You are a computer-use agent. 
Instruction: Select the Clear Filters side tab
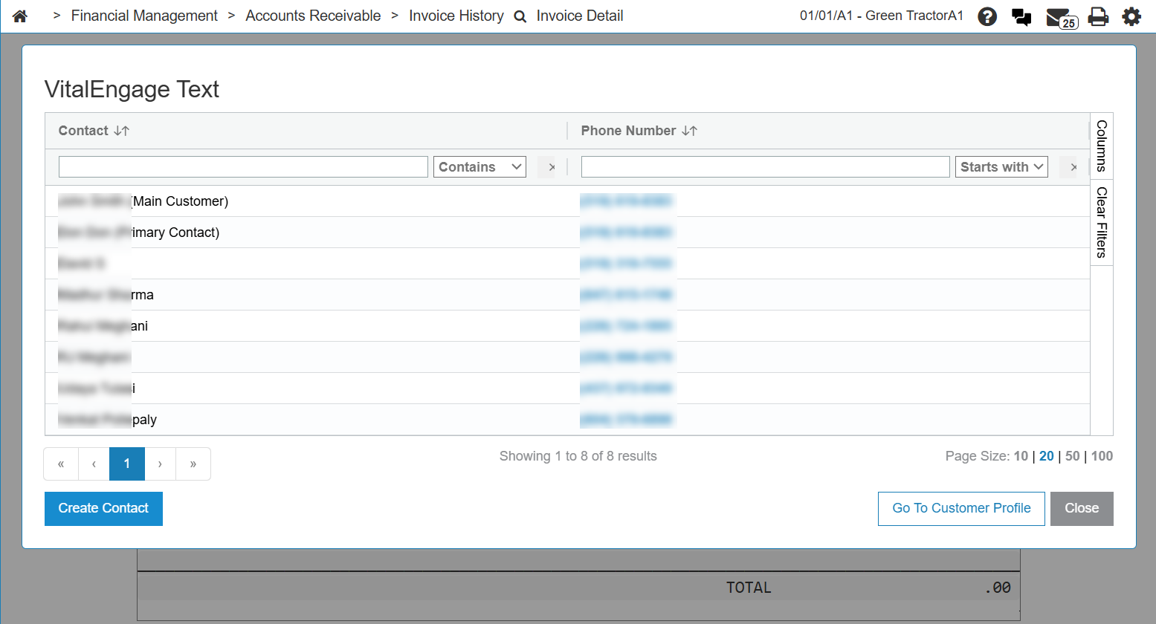point(1102,222)
